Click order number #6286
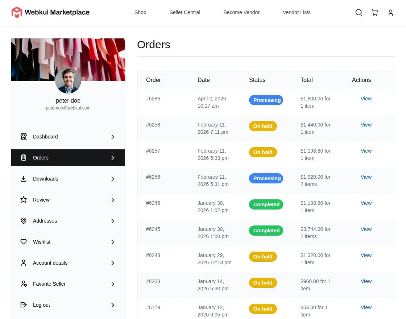Image resolution: width=406 pixels, height=319 pixels. (x=153, y=99)
